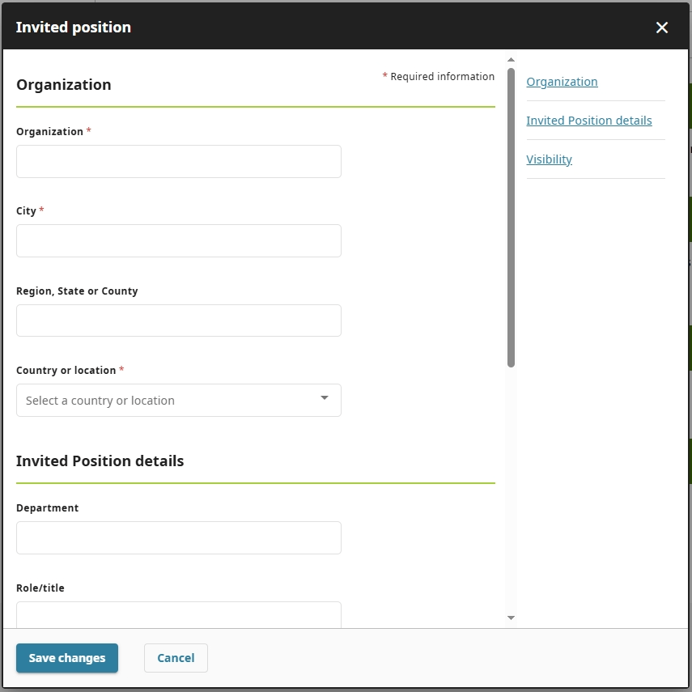Click scrollbar track below the thumb

point(511,486)
